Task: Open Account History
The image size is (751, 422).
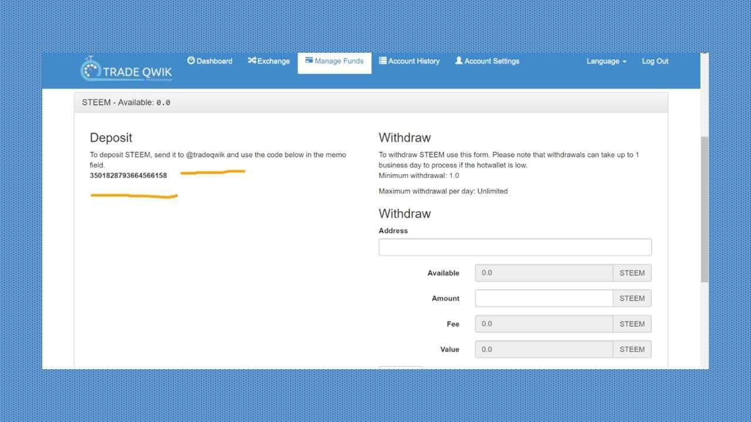Action: tap(409, 61)
